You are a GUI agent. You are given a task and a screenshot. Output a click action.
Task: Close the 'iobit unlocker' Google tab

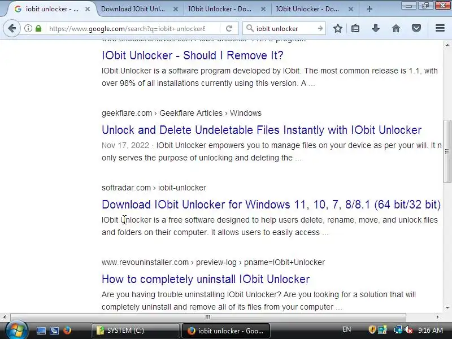[x=88, y=9]
